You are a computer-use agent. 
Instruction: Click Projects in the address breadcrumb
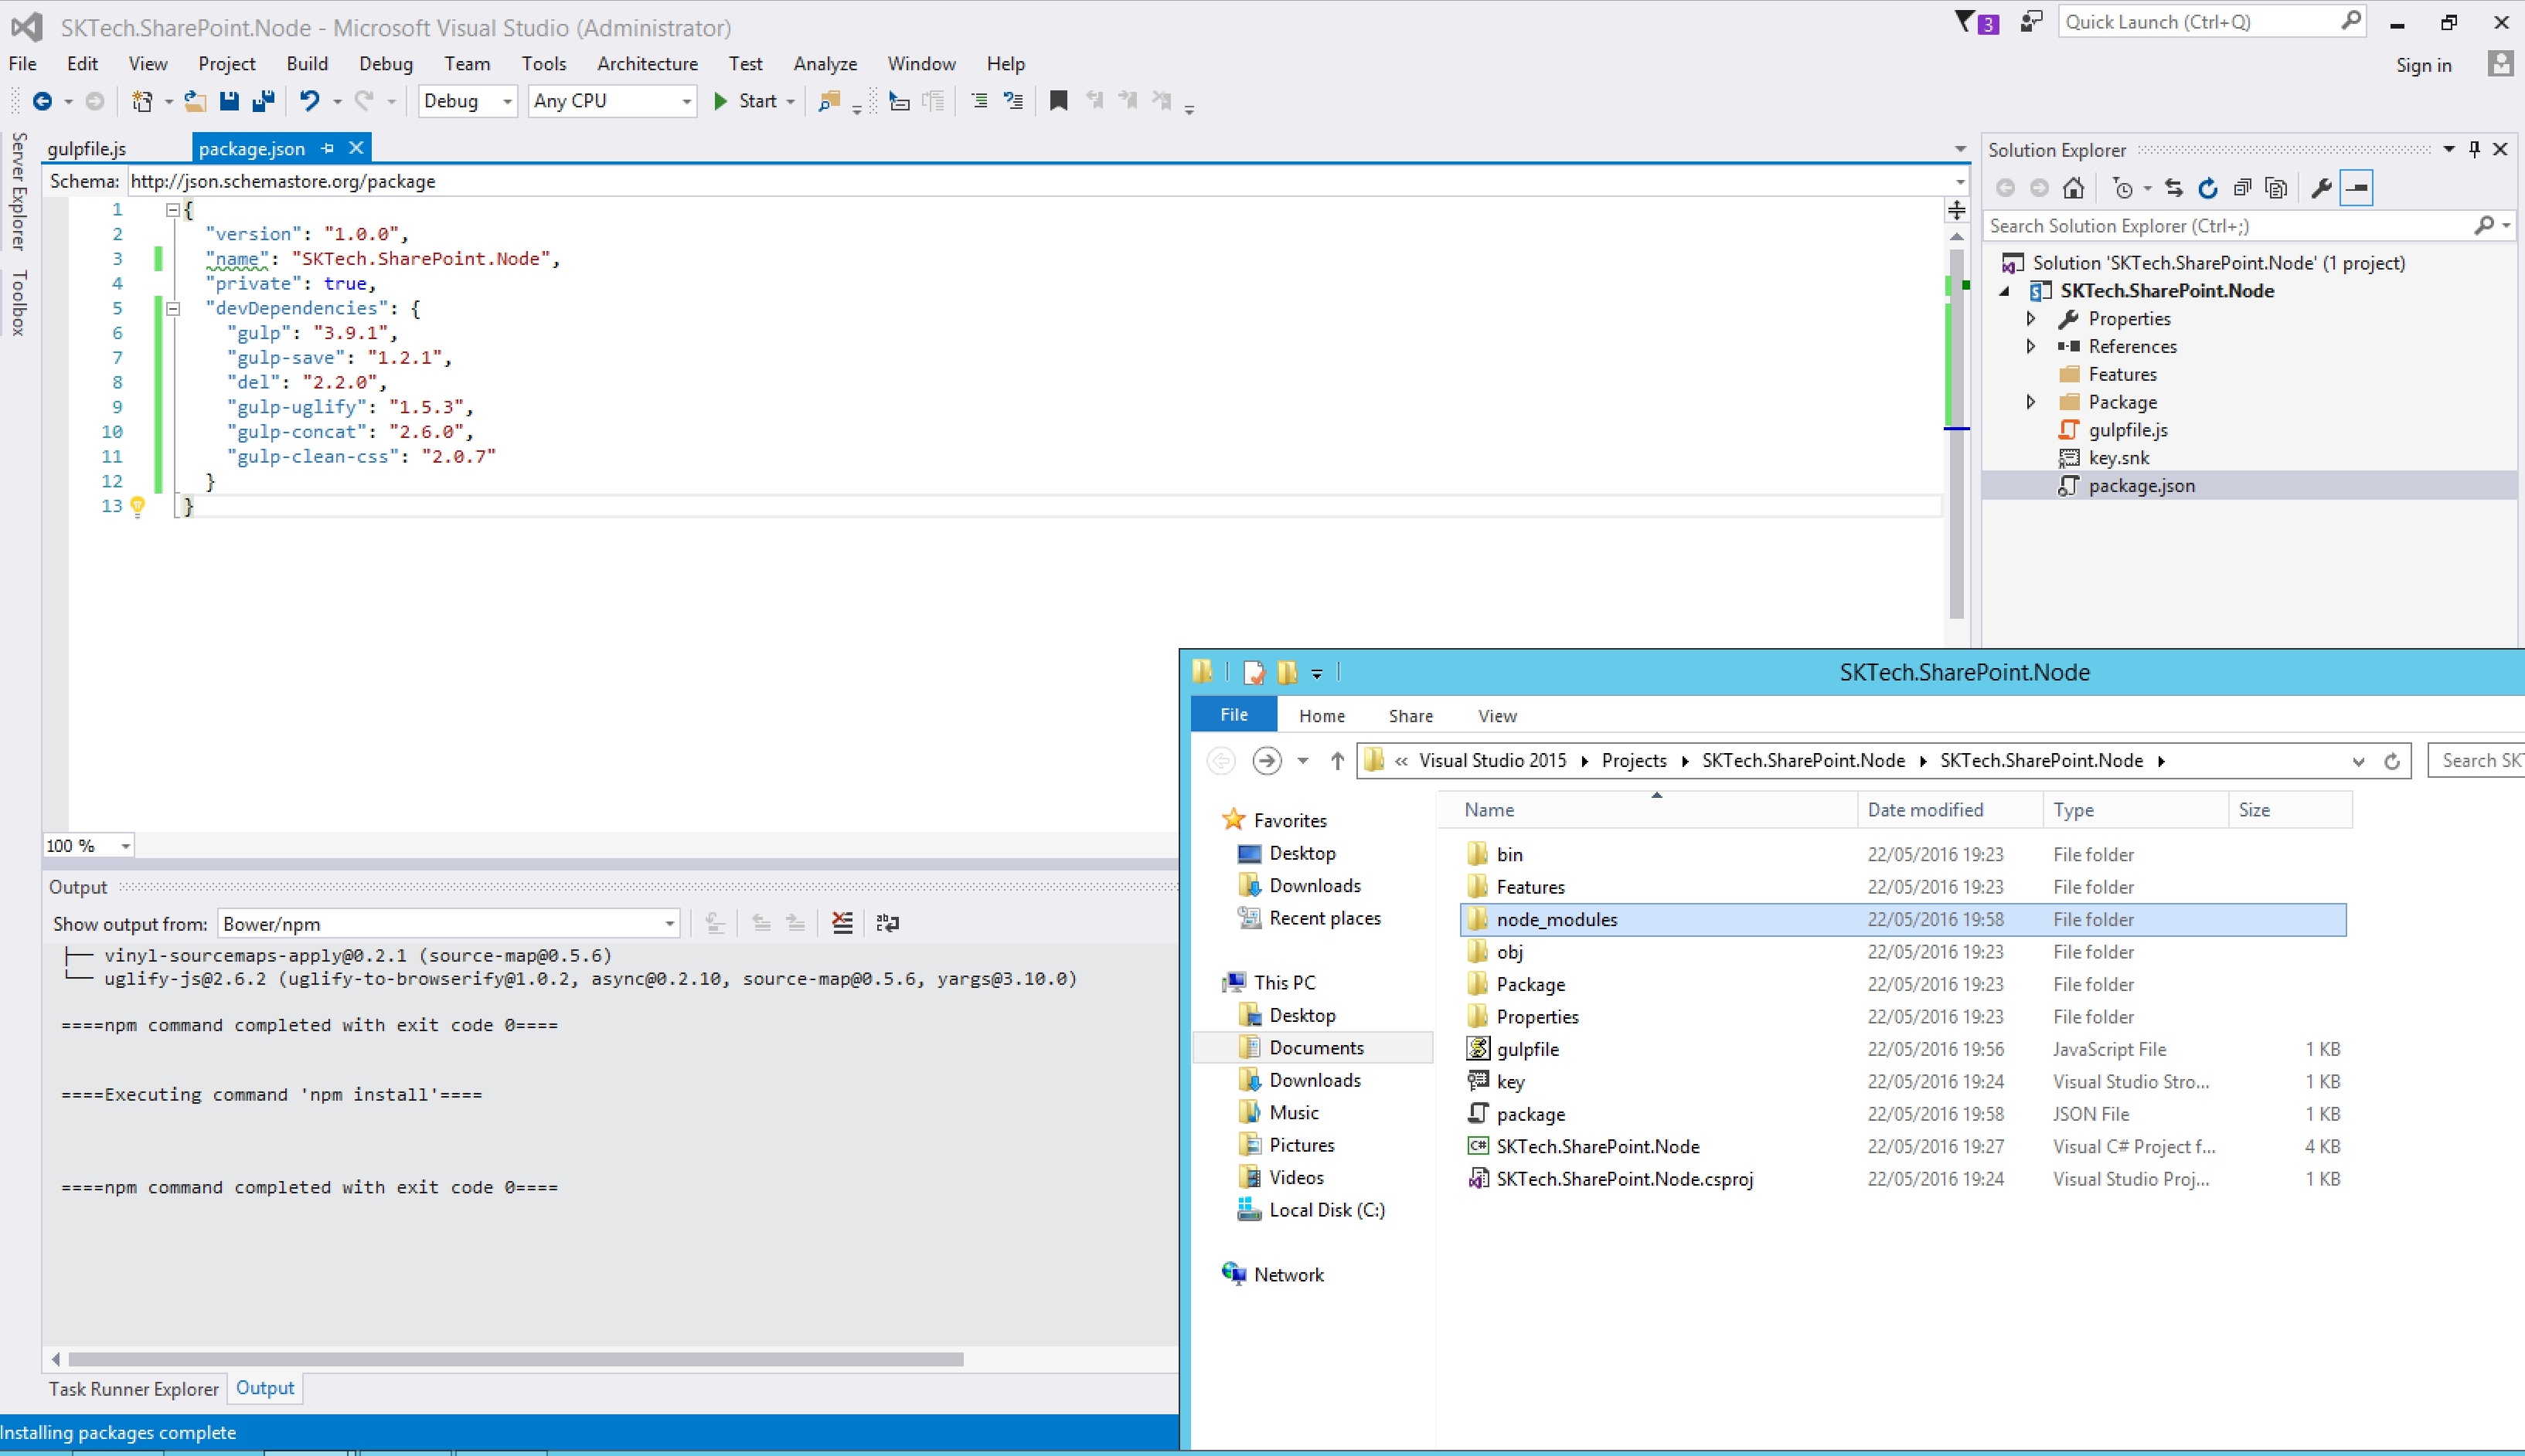pos(1634,761)
